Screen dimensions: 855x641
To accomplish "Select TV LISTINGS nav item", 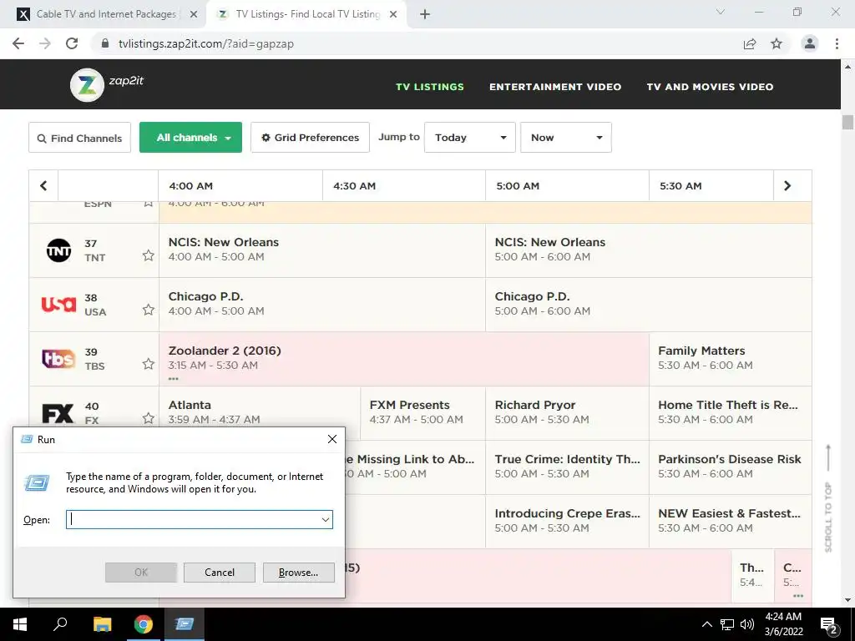I will [430, 87].
